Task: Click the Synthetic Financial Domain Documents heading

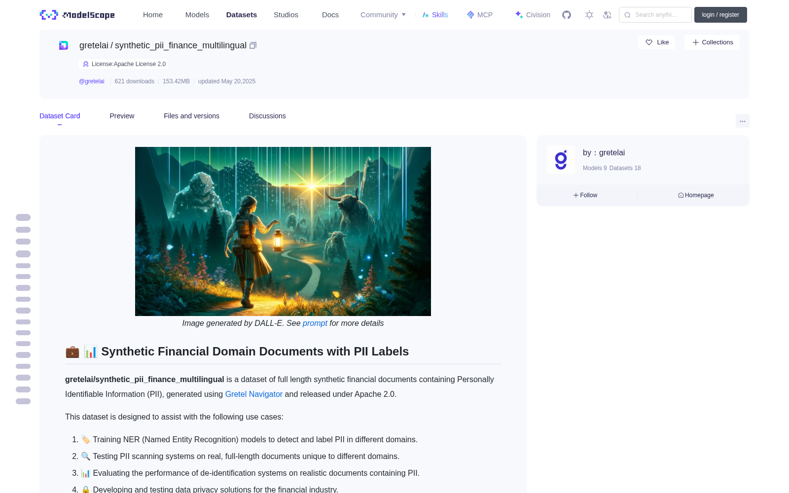Action: (237, 352)
